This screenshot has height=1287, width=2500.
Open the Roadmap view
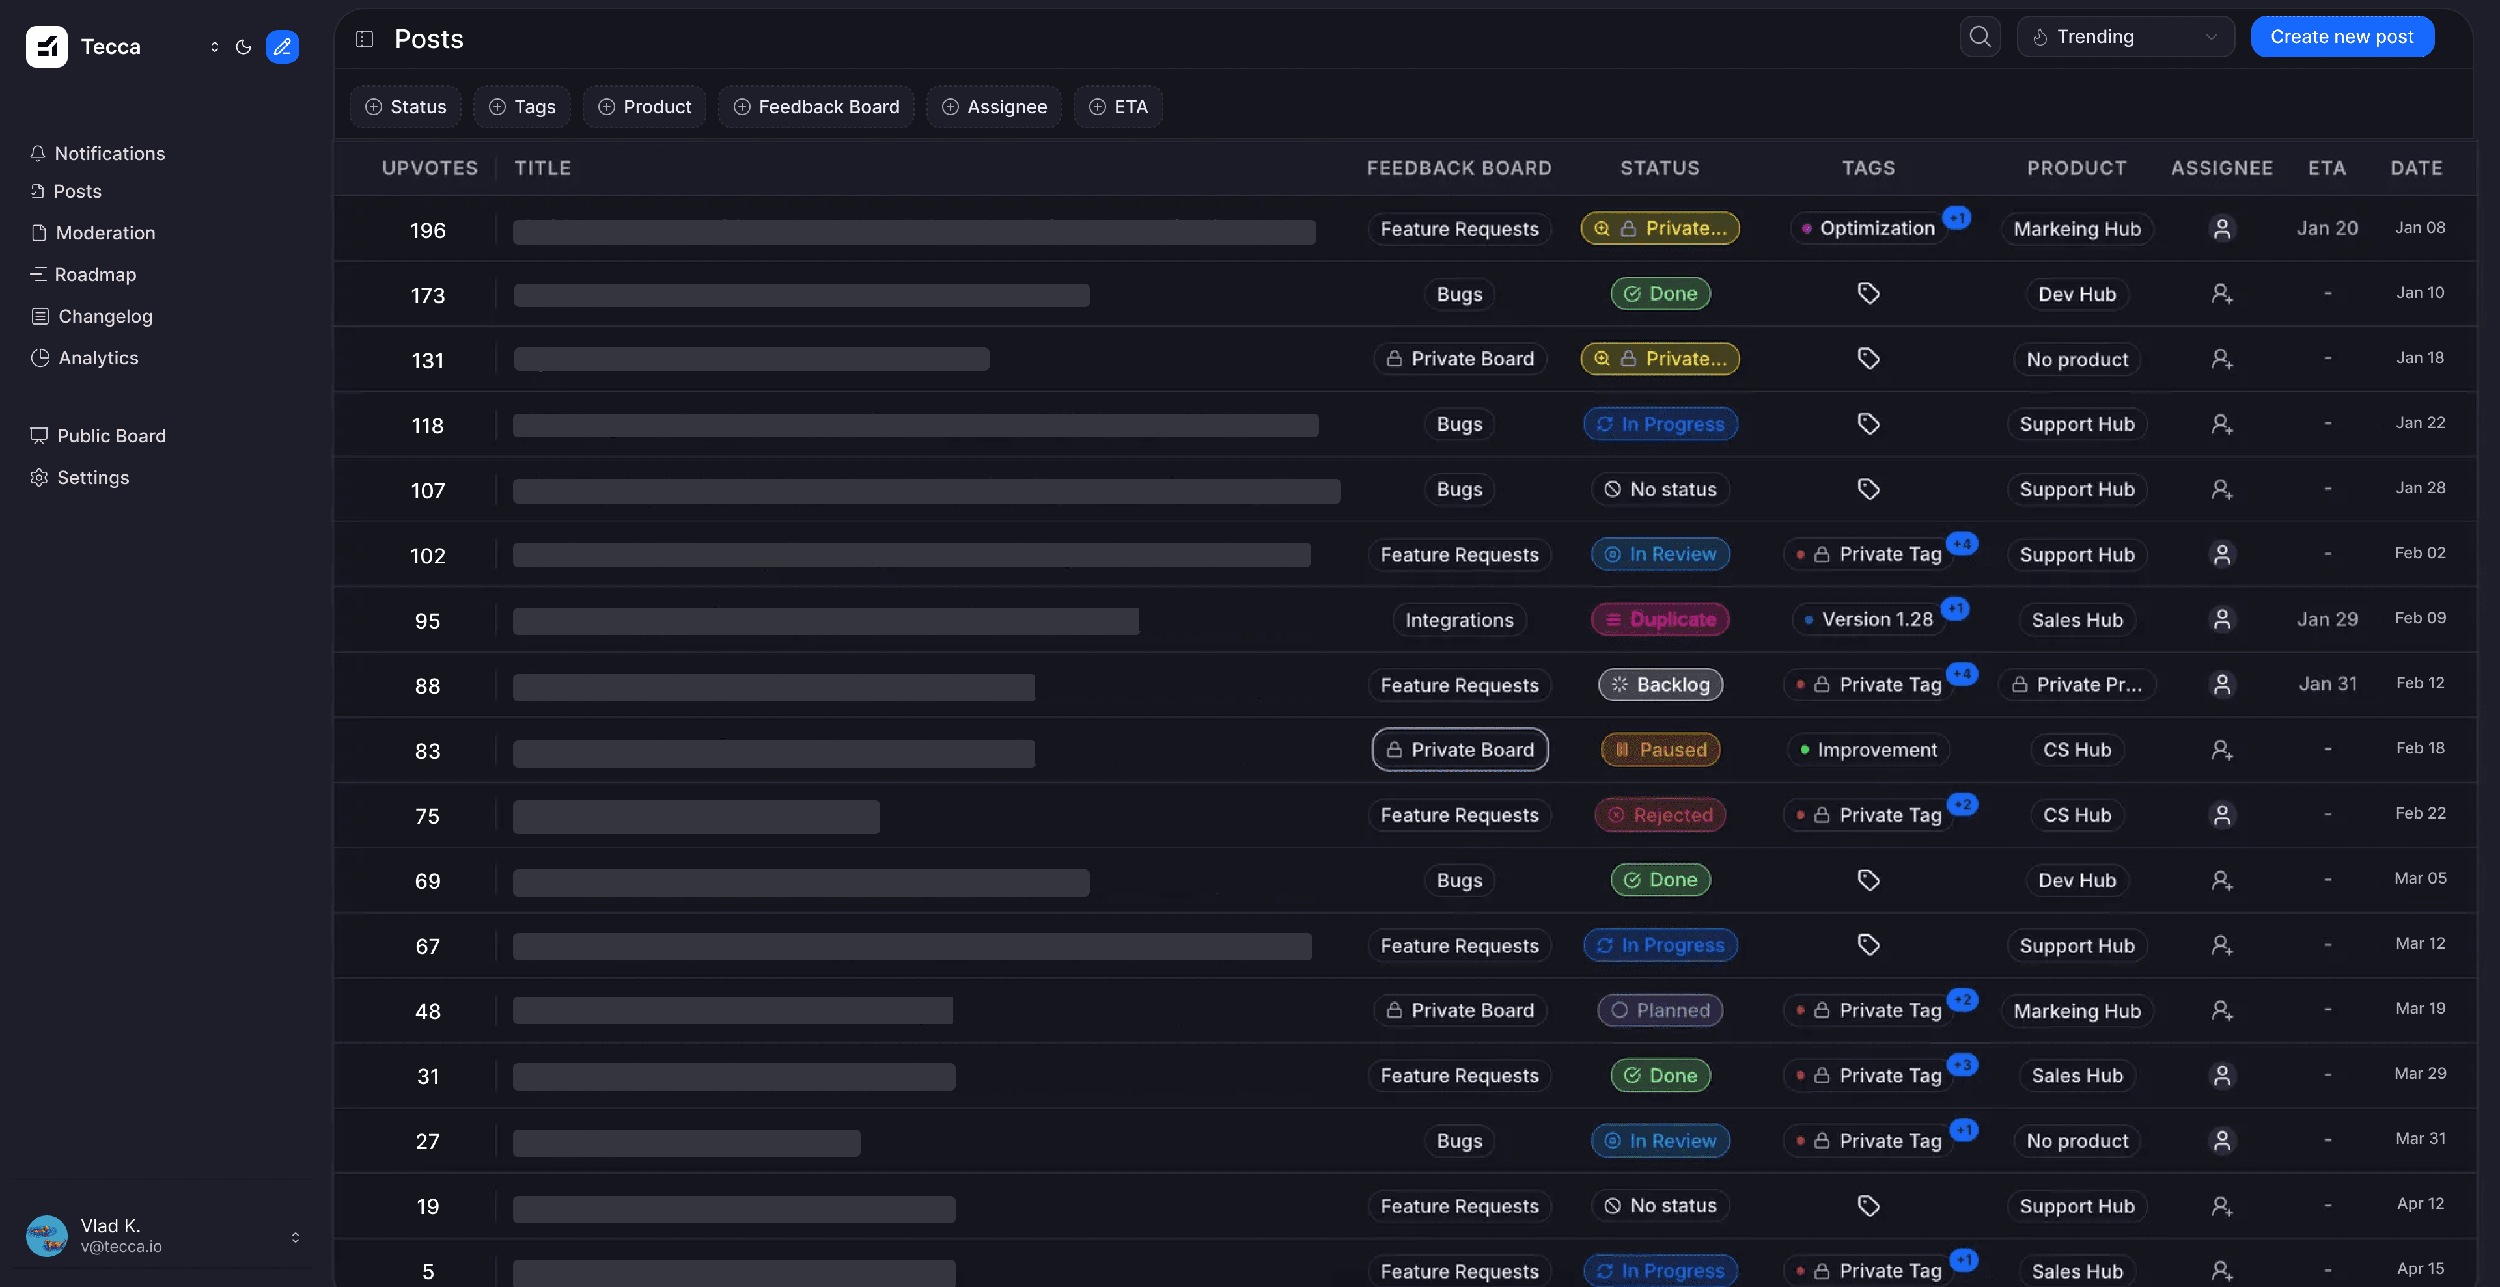tap(95, 275)
